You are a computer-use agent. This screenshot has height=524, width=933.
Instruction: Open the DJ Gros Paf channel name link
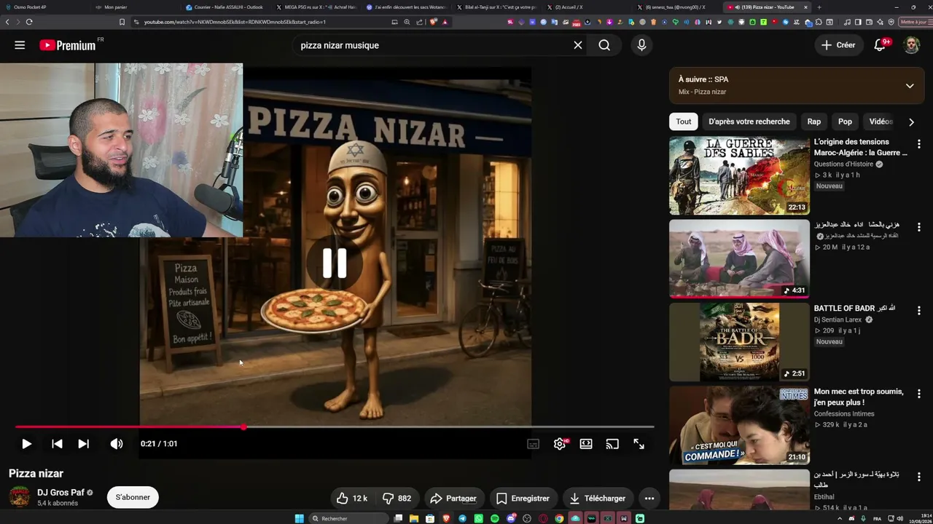coord(60,493)
